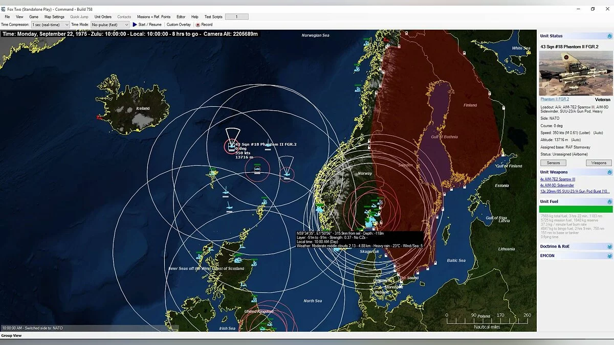
Task: Open the 4x AIM-7E2 Sparrow III weapon link
Action: click(558, 179)
